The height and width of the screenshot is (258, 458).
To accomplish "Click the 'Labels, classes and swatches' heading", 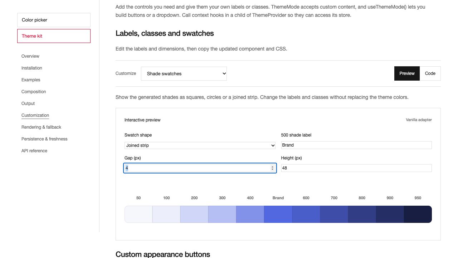I will (165, 33).
